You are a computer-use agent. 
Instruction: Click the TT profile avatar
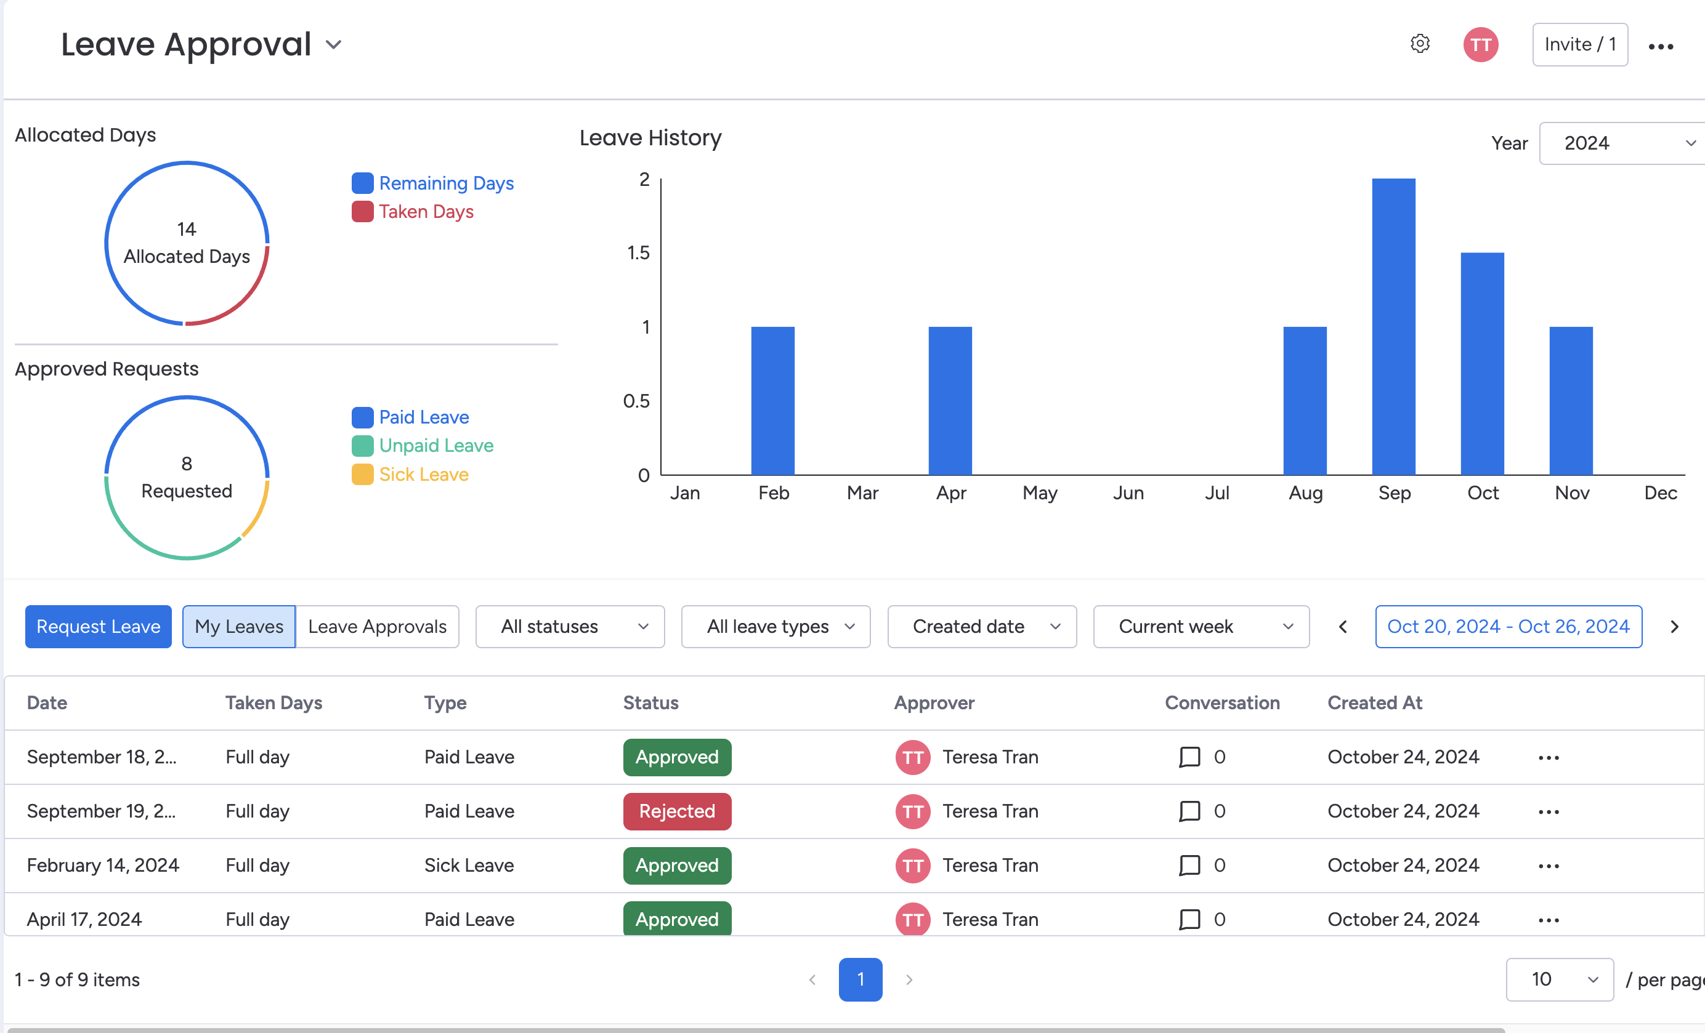(x=1480, y=44)
